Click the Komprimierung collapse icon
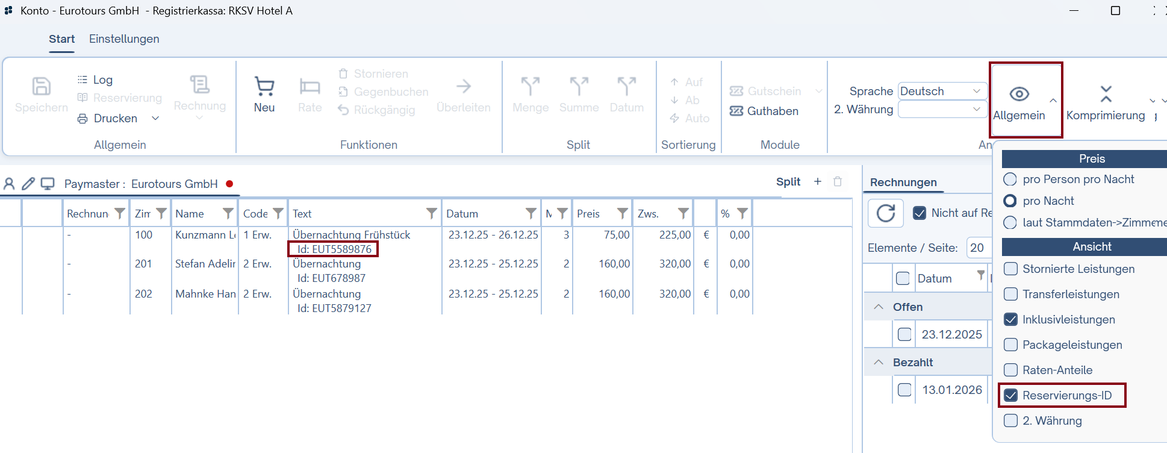 1106,94
